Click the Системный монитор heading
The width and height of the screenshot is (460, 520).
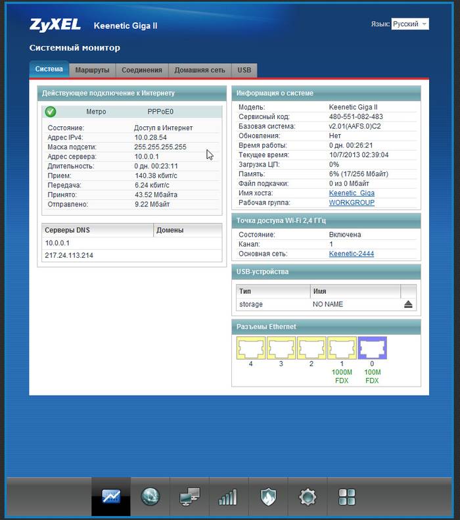click(x=74, y=48)
